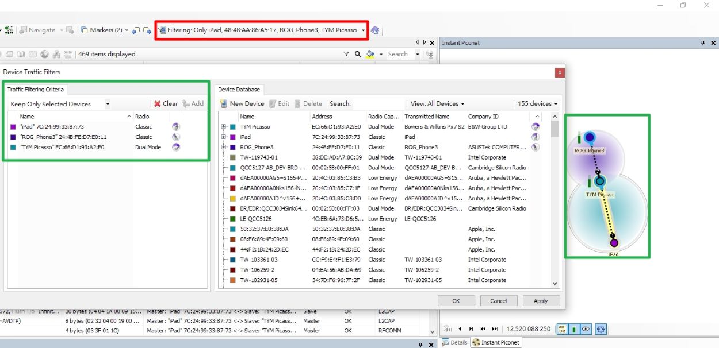
Task: Click the fit-to-view icon in piconet toolbar
Action: click(x=601, y=329)
